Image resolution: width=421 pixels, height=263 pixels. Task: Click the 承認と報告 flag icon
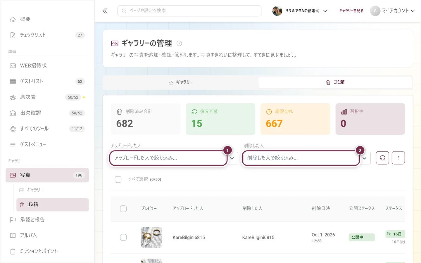point(13,220)
